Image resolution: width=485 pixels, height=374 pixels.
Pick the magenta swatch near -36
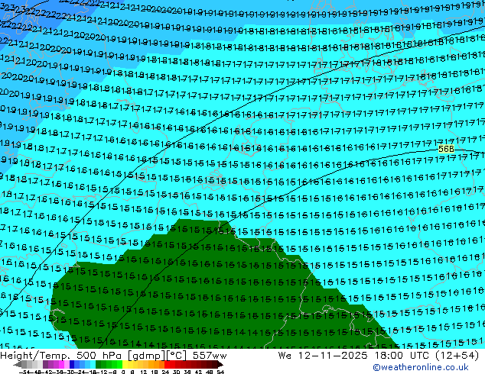click(61, 364)
